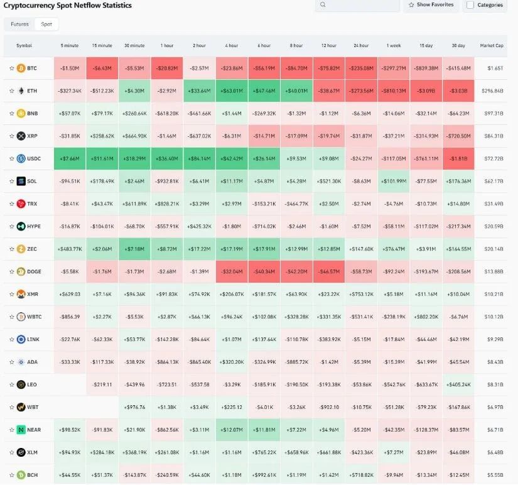The width and height of the screenshot is (518, 485).
Task: Click the ZEC coin icon
Action: click(21, 249)
